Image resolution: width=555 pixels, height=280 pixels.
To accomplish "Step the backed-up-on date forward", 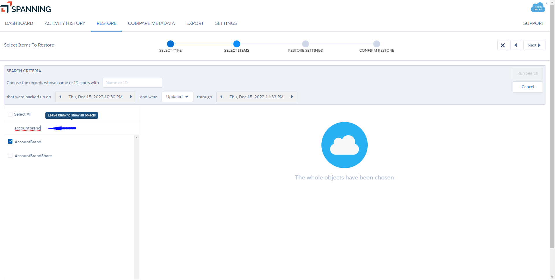I will (x=131, y=97).
